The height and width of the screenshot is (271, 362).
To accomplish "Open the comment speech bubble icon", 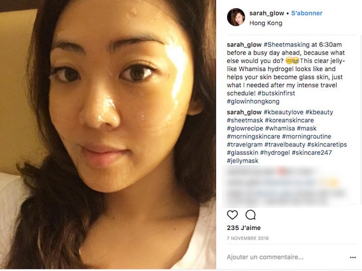I will click(250, 215).
